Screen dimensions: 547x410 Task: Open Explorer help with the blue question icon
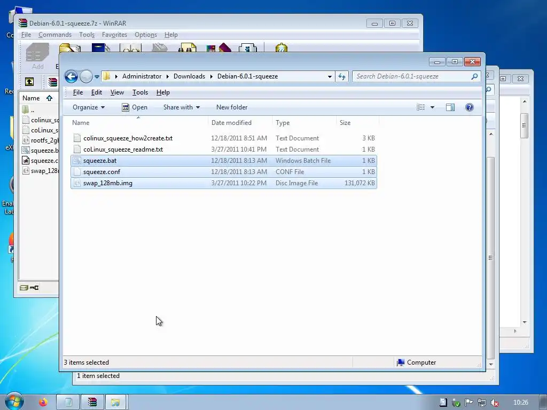469,107
